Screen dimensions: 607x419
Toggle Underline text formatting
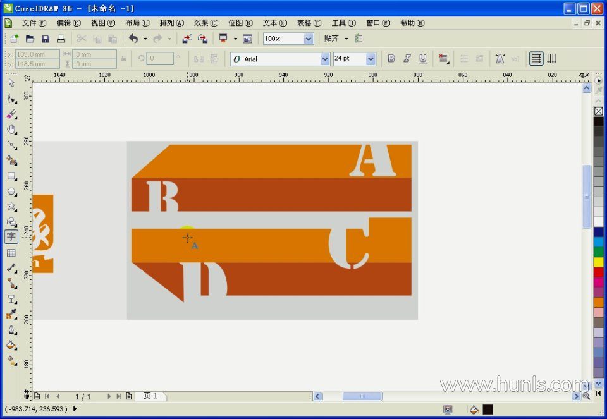(x=422, y=59)
